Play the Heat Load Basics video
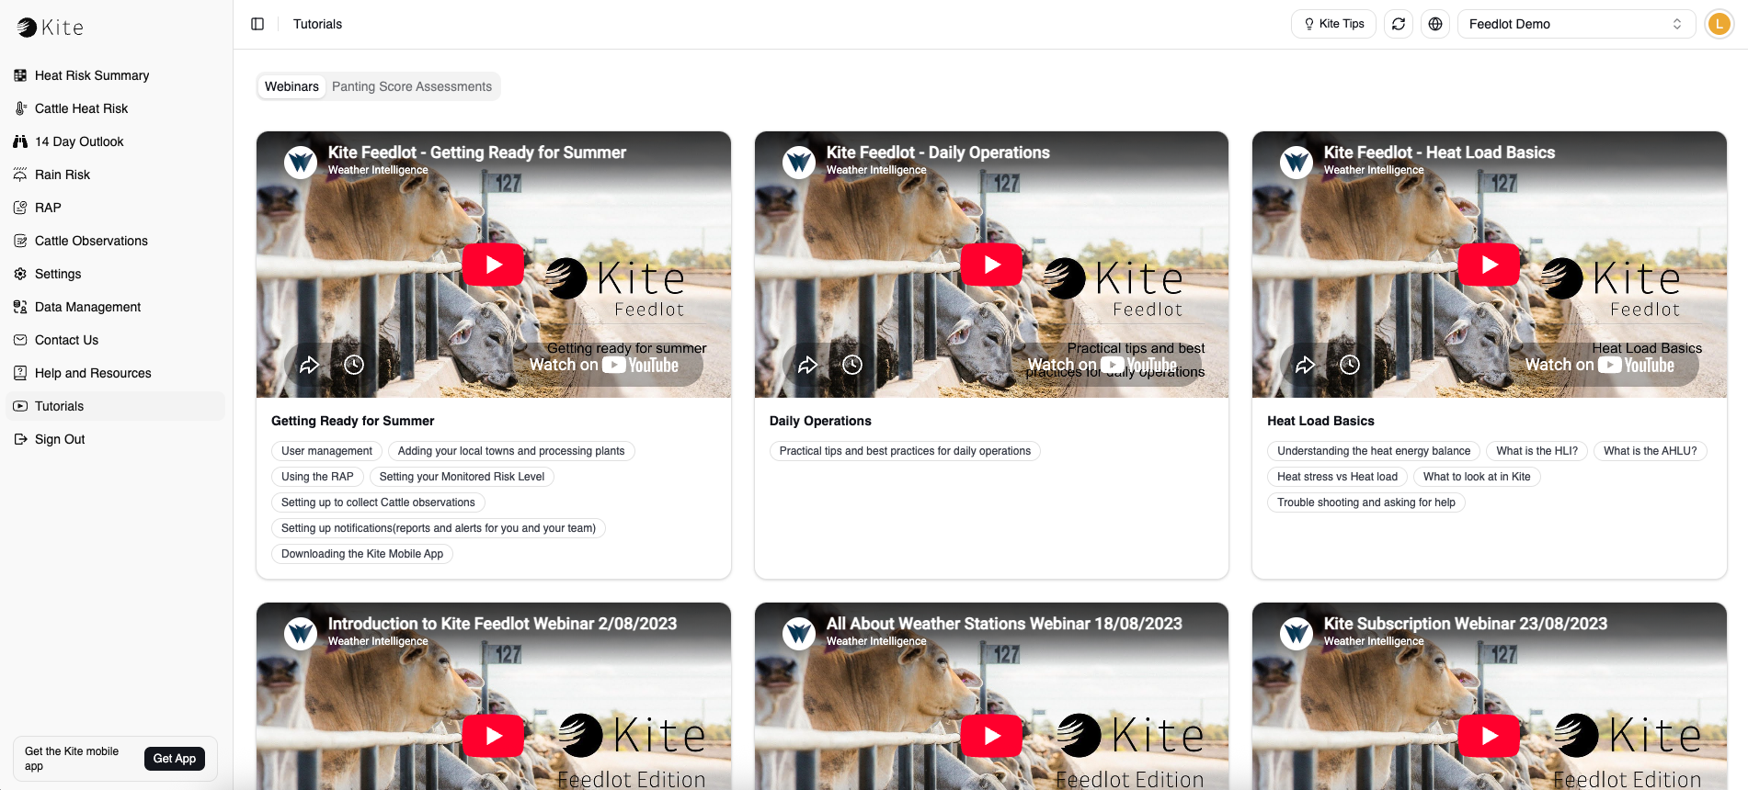 (x=1490, y=265)
